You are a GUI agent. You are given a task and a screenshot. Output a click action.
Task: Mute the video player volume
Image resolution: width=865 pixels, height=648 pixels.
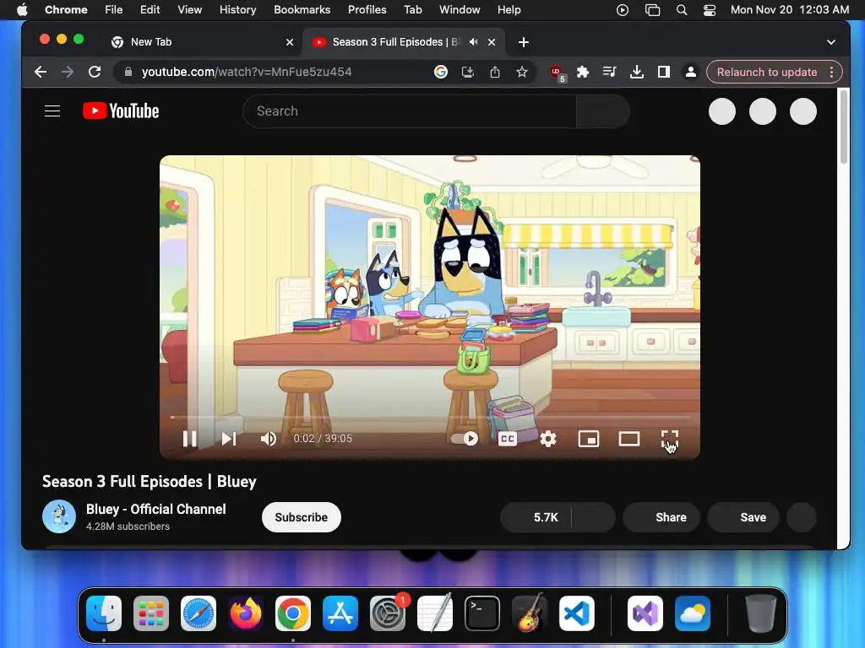(268, 439)
